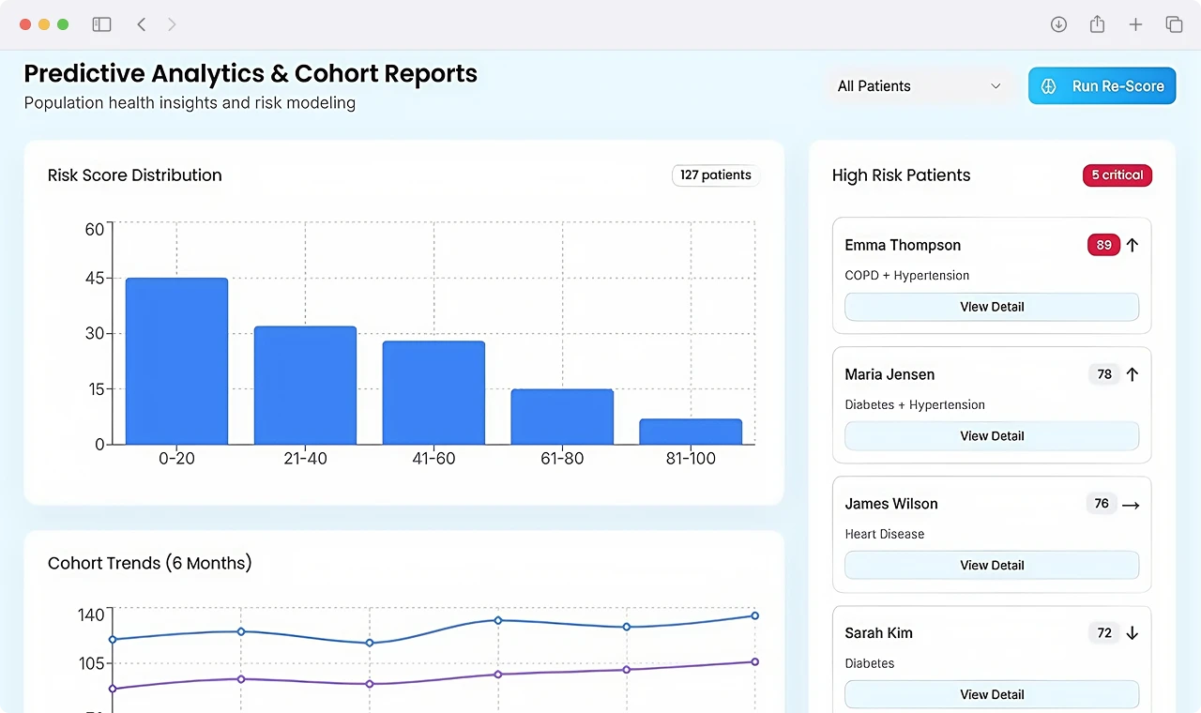Click Cohort Trends (6 Months) heading
The width and height of the screenshot is (1201, 713).
click(x=150, y=563)
